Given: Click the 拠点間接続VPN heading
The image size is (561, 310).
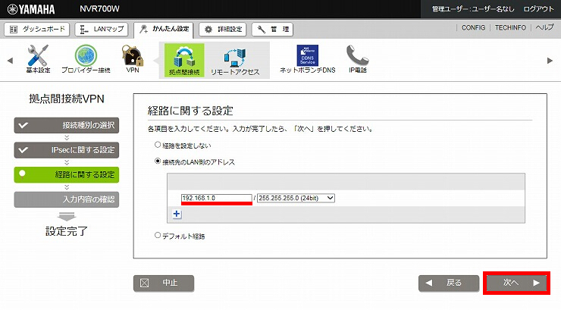Looking at the screenshot, I should [67, 99].
